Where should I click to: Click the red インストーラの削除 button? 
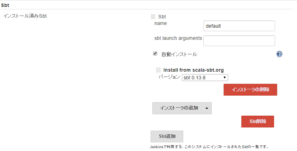click(250, 90)
